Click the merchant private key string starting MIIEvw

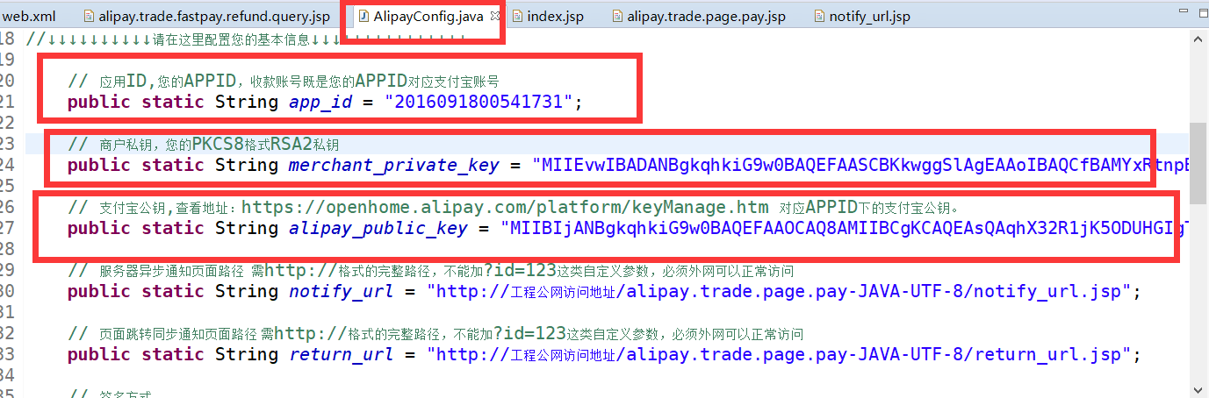coord(862,165)
